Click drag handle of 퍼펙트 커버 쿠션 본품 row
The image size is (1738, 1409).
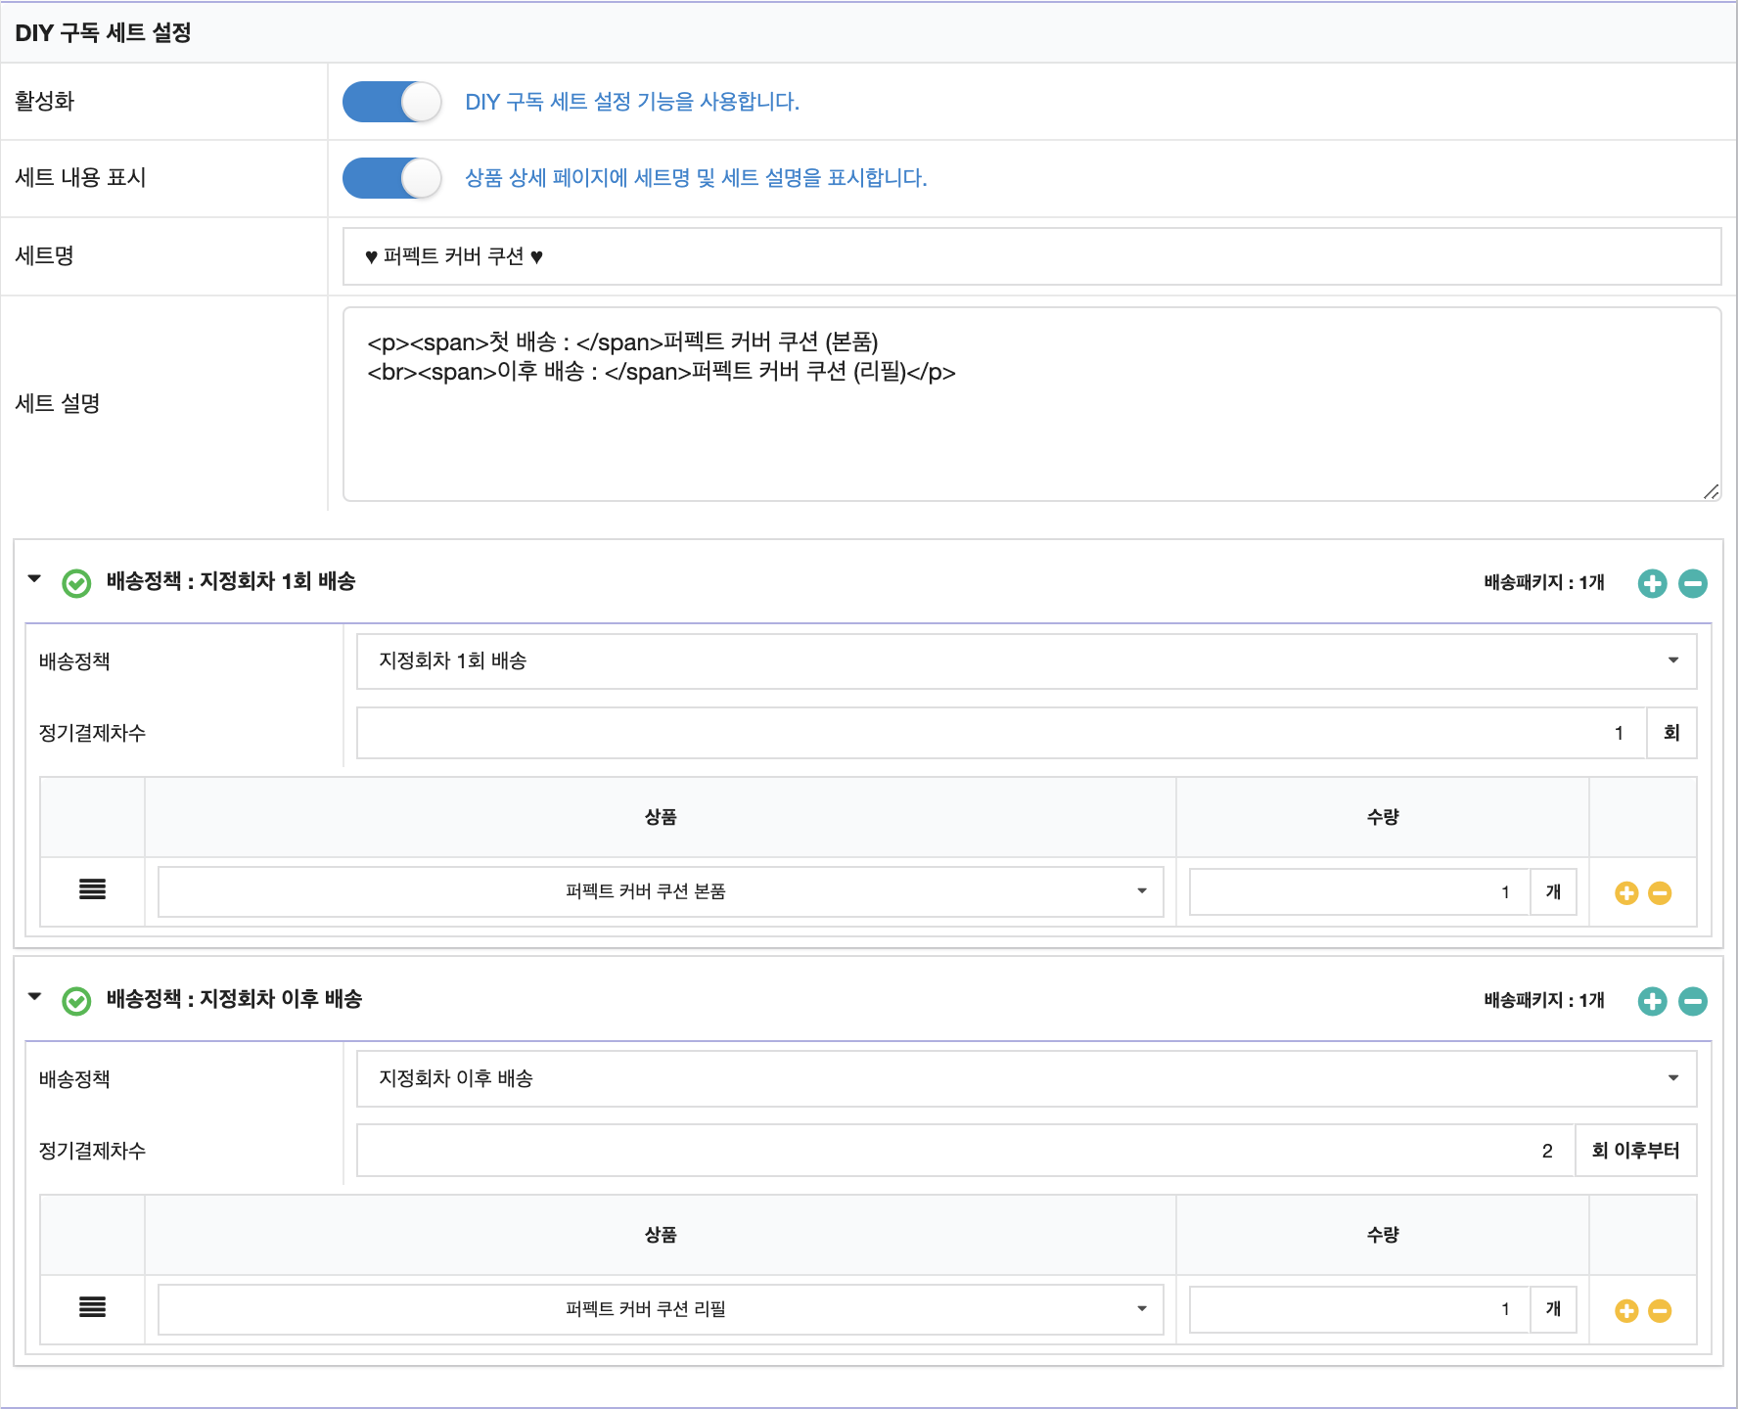(x=92, y=889)
